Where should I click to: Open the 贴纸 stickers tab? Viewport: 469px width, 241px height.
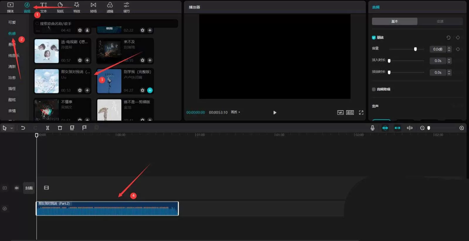60,8
